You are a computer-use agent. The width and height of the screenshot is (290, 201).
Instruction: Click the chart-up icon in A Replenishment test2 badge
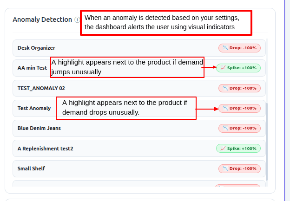click(x=223, y=149)
